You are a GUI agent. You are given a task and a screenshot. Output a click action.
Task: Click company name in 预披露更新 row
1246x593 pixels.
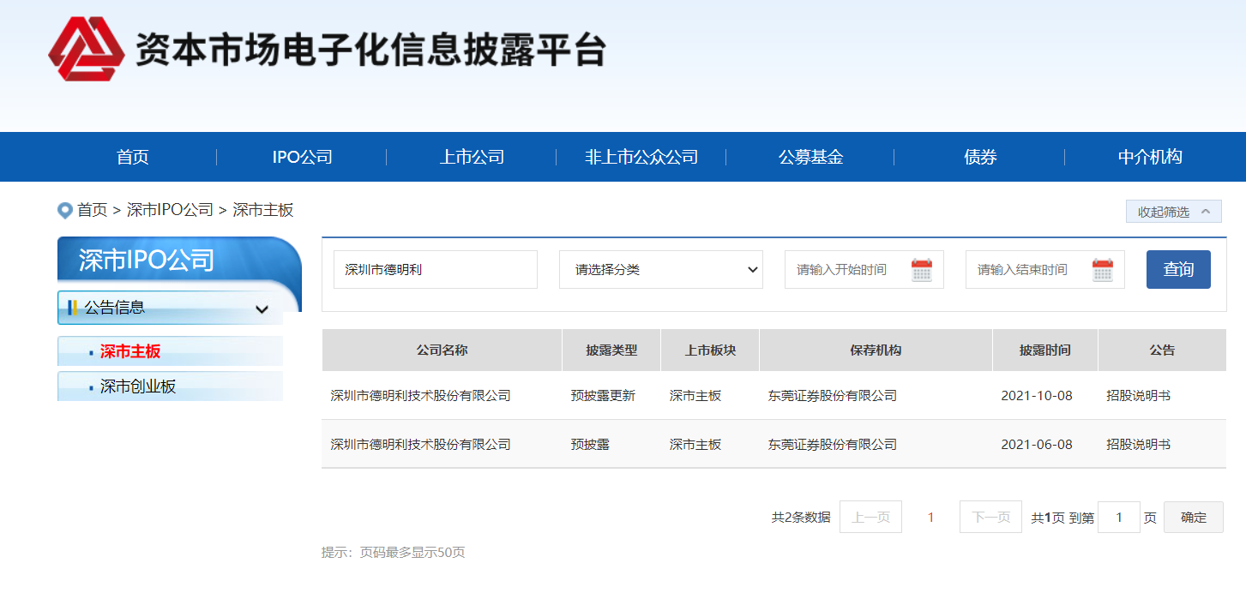[421, 396]
